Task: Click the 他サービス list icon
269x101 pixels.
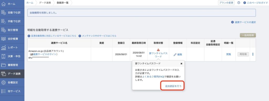Action: click(4, 91)
